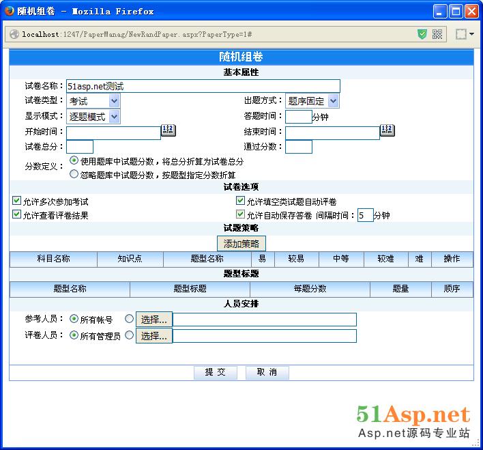Screen dimensions: 483x450
Task: Click the Firefox logo in the title bar
Action: click(10, 11)
